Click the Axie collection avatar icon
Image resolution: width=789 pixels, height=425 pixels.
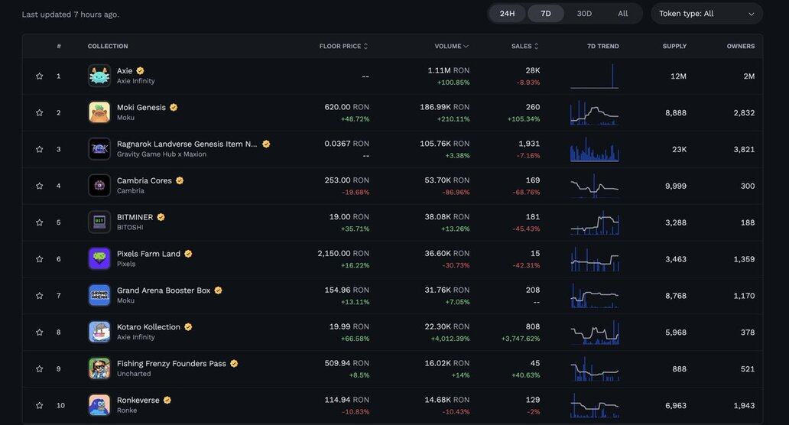pos(99,76)
